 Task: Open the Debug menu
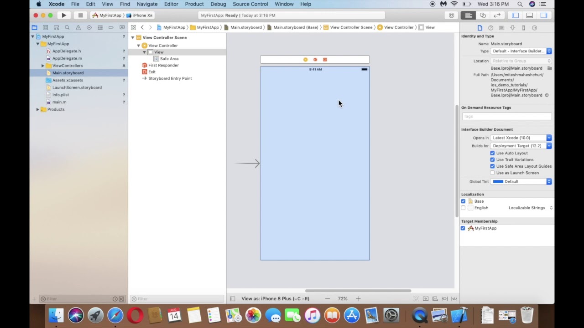point(218,4)
